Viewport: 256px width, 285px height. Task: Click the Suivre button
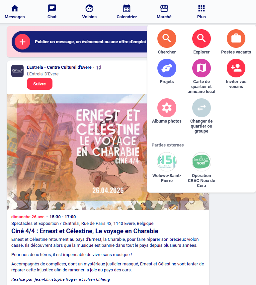40,84
